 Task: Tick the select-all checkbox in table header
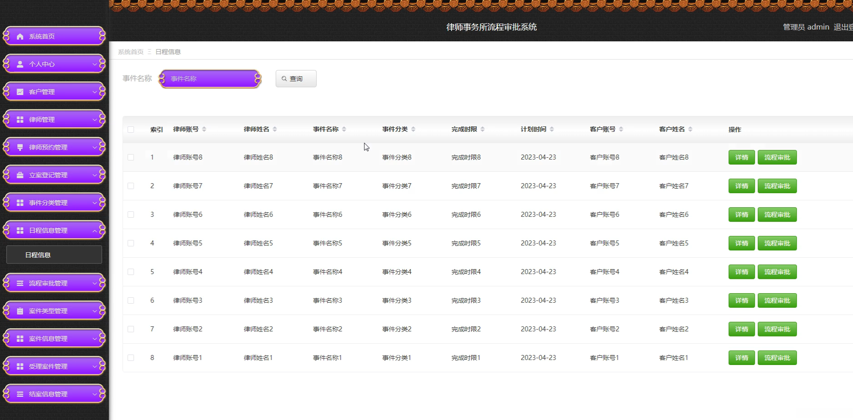(131, 130)
